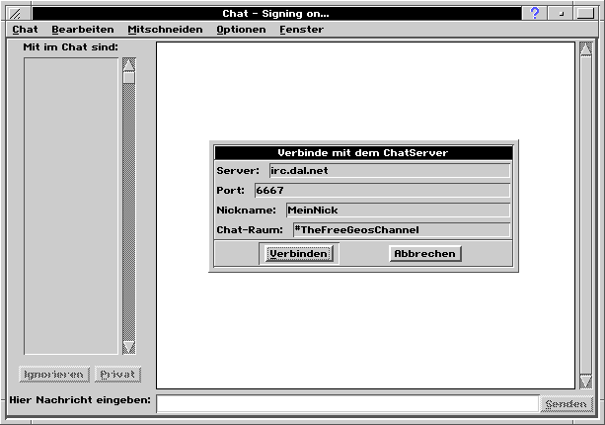Screen dimensions: 605x425
Task: Open the Bearbeiten menu
Action: tap(82, 30)
